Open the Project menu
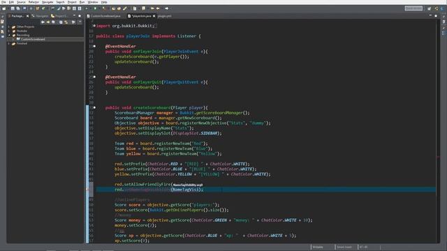Screen dimensions: 447x251 [72, 2]
